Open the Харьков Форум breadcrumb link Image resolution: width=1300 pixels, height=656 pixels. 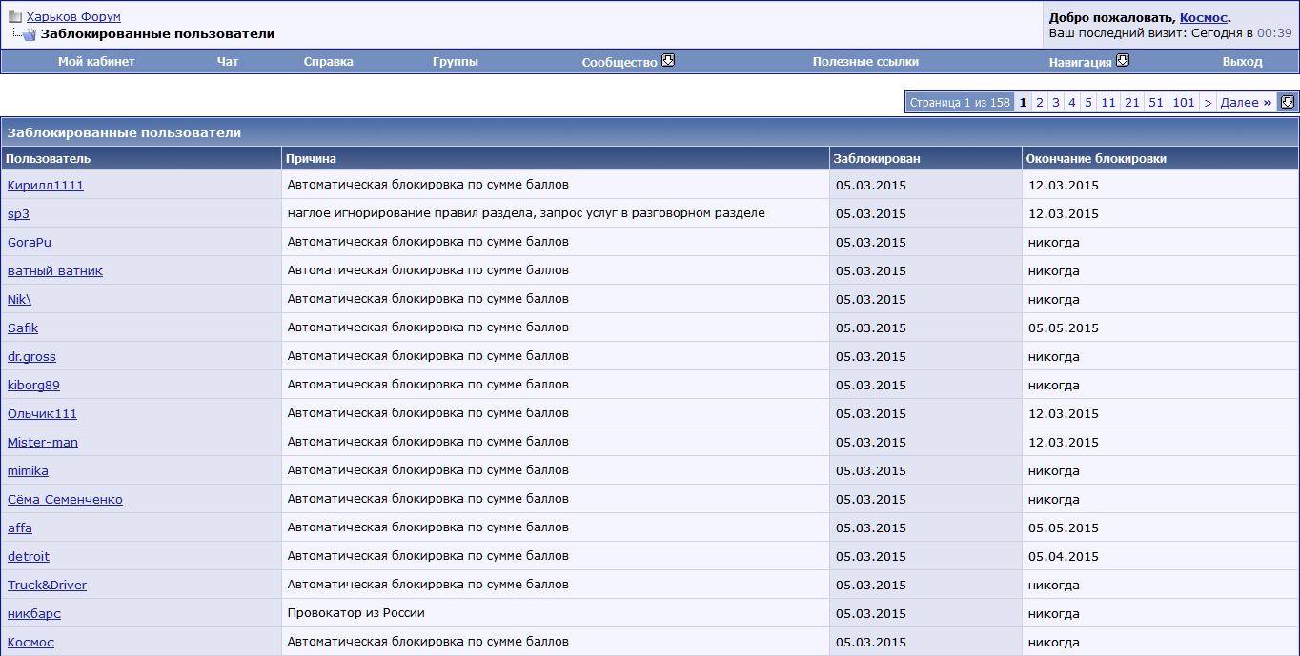click(73, 17)
